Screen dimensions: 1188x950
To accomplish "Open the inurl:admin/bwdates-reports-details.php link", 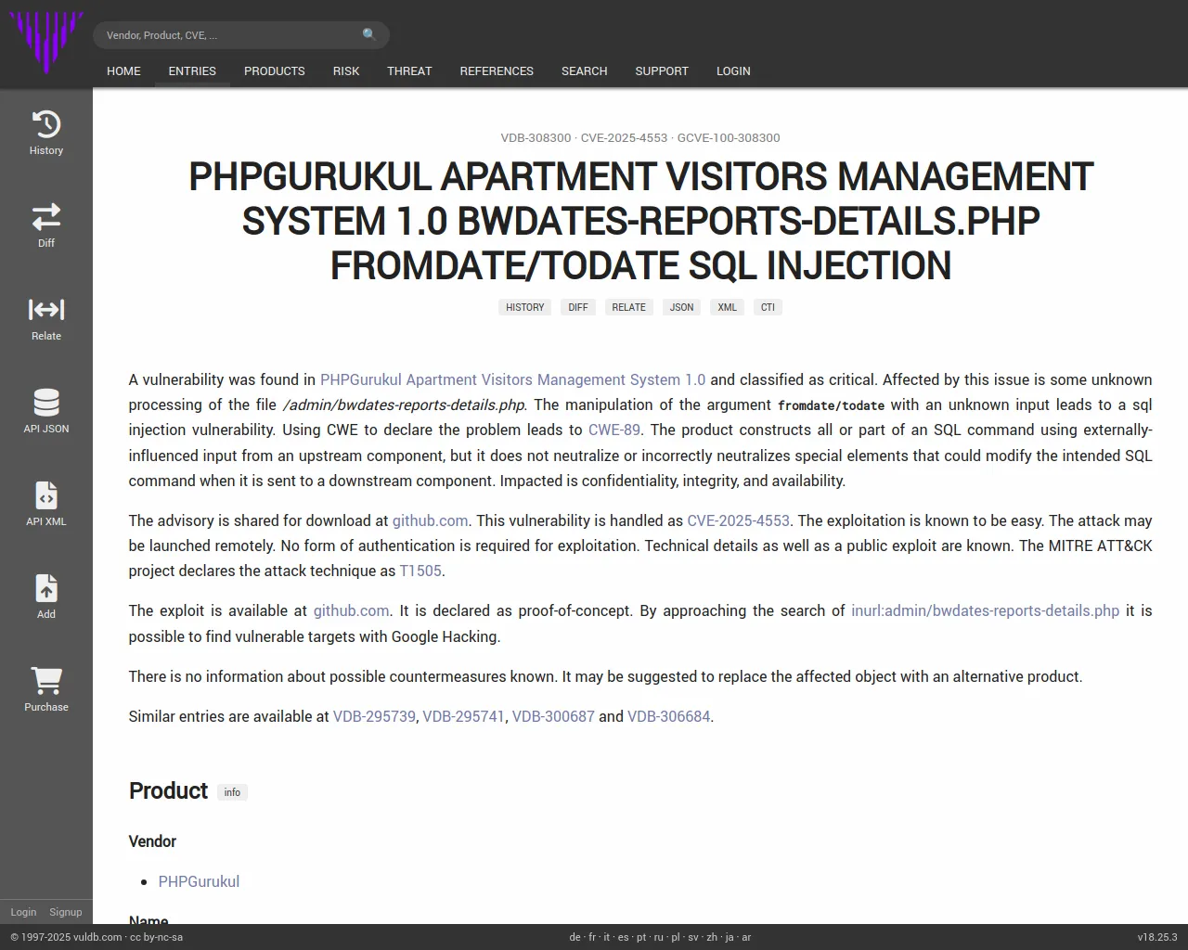I will (x=985, y=610).
